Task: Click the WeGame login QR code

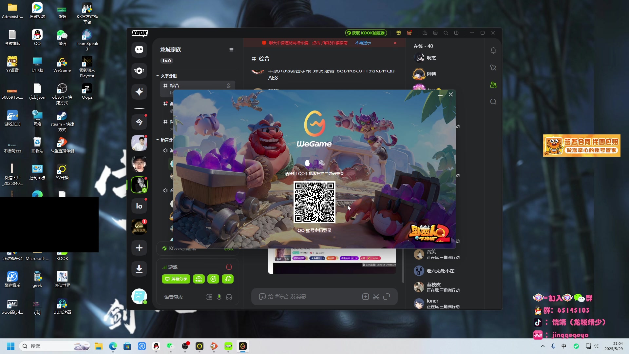Action: click(x=314, y=202)
